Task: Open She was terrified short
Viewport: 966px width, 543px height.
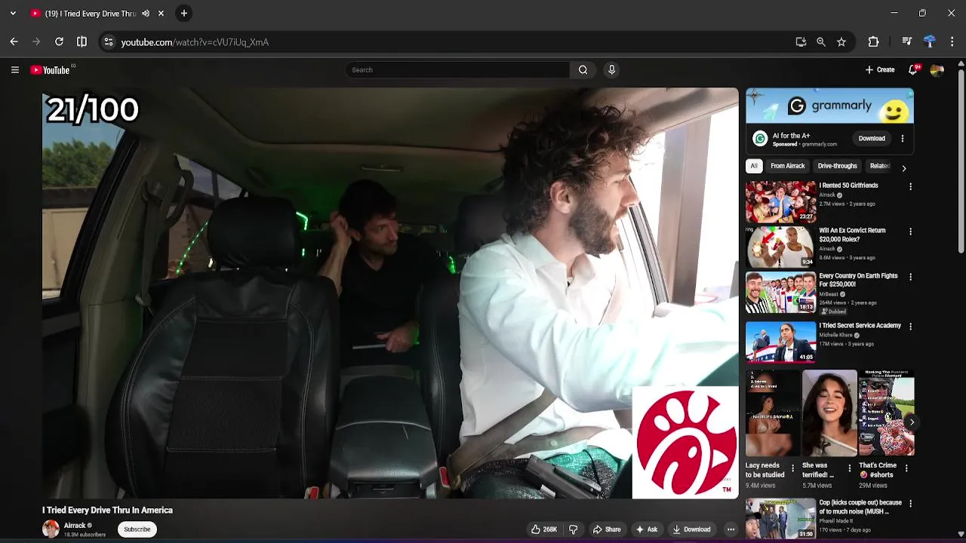Action: point(829,413)
